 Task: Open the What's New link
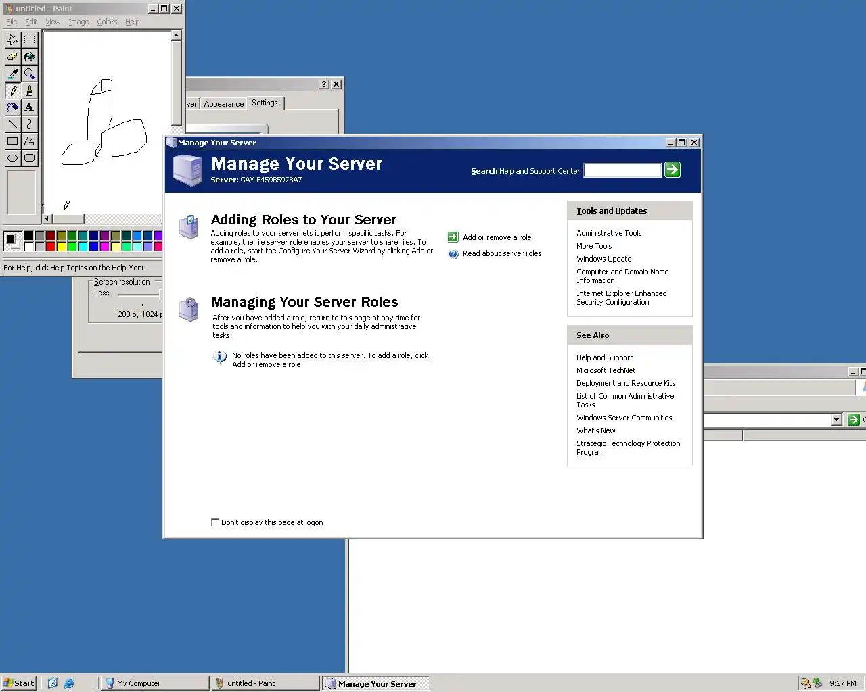tap(595, 430)
